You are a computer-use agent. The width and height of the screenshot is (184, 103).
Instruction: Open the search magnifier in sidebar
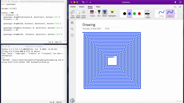pyautogui.click(x=72, y=29)
